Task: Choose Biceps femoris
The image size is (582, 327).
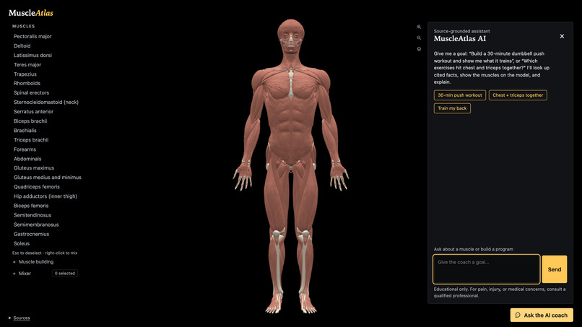Action: (x=31, y=206)
